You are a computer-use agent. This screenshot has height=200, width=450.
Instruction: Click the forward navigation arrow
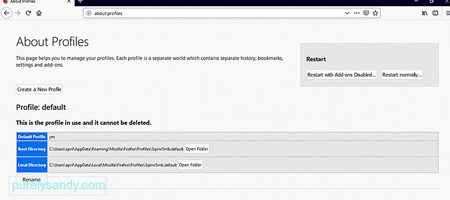coord(18,13)
